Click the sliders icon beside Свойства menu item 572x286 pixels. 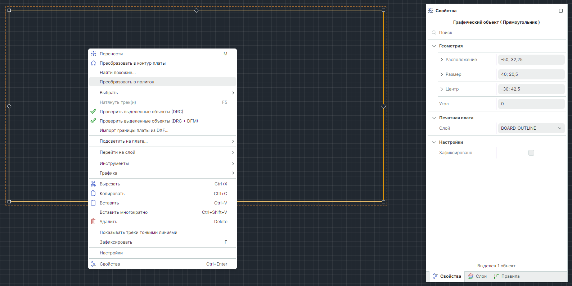tap(93, 264)
